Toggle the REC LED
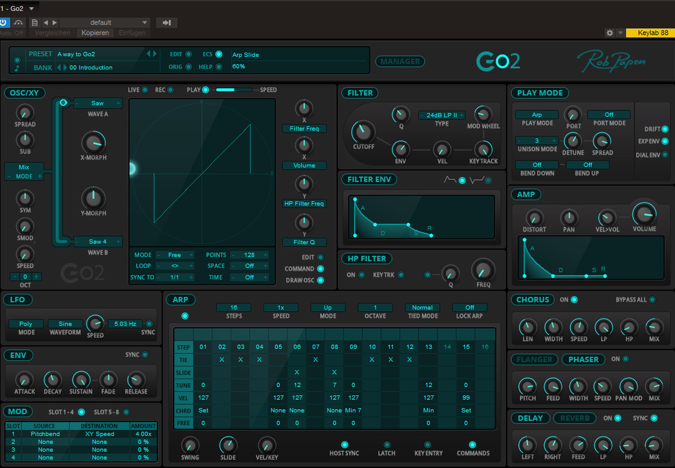675x468 pixels. (170, 90)
